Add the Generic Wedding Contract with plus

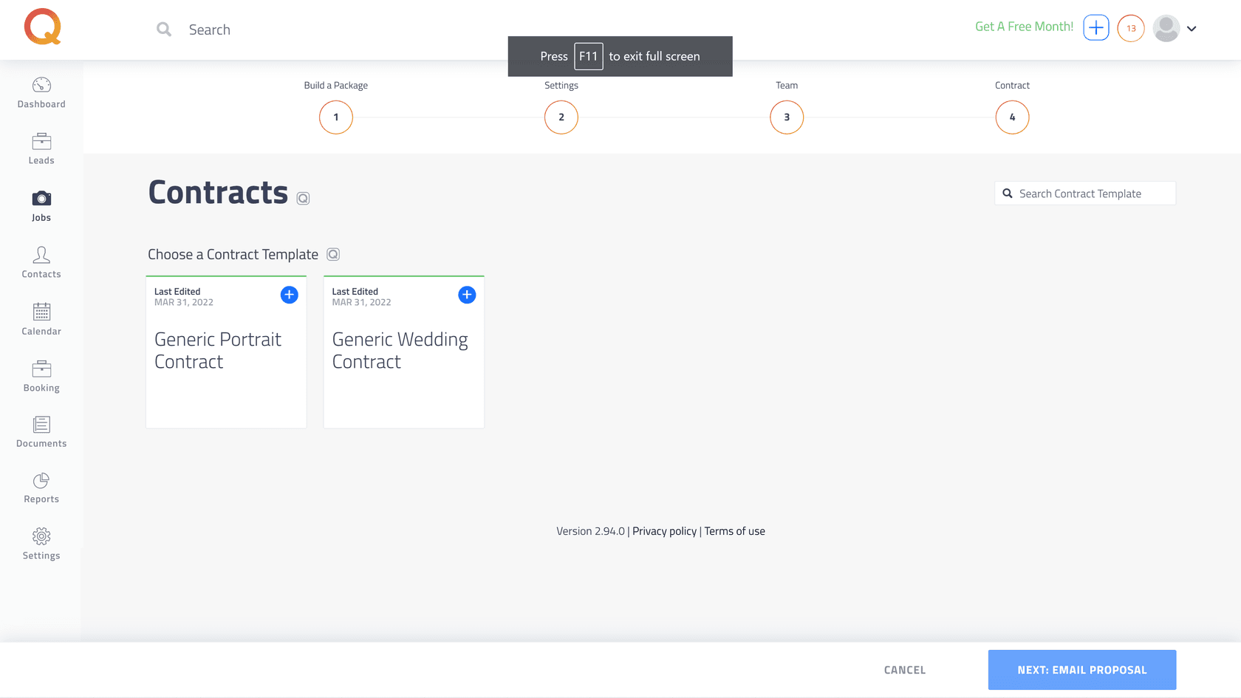tap(467, 295)
